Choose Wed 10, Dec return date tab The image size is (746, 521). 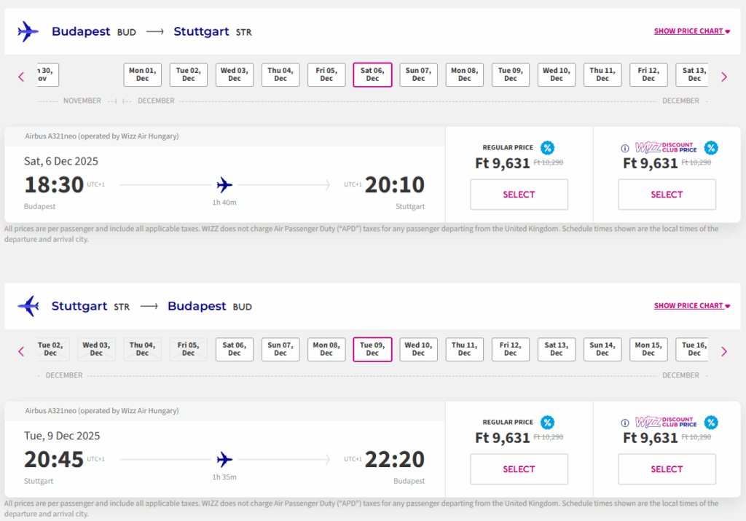(x=418, y=350)
